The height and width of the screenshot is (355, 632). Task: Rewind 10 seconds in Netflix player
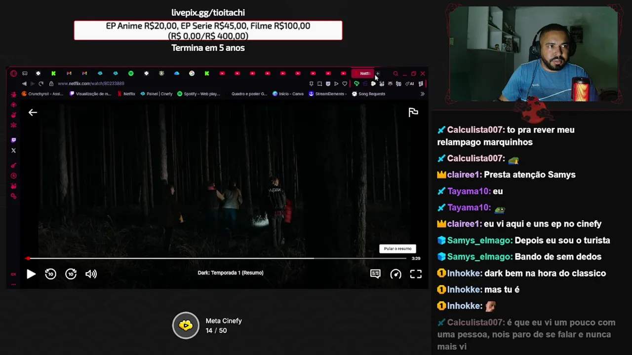50,274
